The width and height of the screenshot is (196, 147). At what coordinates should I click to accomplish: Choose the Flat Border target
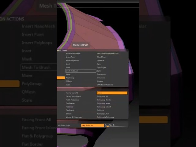(x=70, y=104)
